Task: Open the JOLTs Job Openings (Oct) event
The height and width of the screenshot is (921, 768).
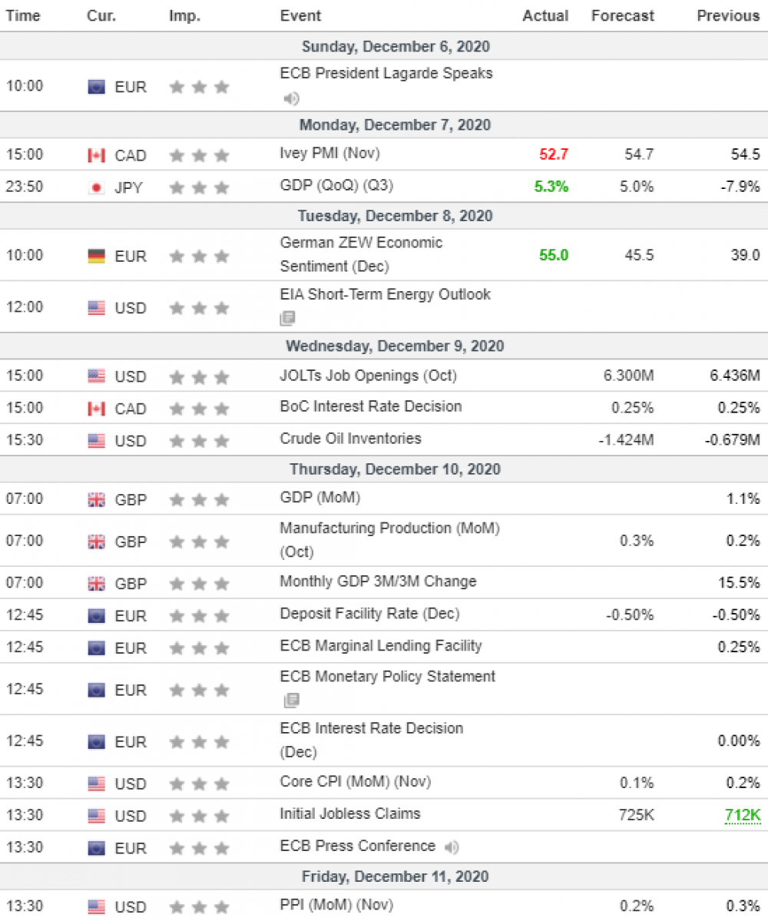Action: (368, 376)
